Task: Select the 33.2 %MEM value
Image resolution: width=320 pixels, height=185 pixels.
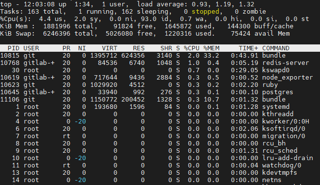Action: click(x=211, y=56)
